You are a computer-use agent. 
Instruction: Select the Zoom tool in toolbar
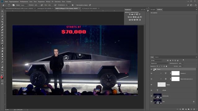tap(2, 70)
